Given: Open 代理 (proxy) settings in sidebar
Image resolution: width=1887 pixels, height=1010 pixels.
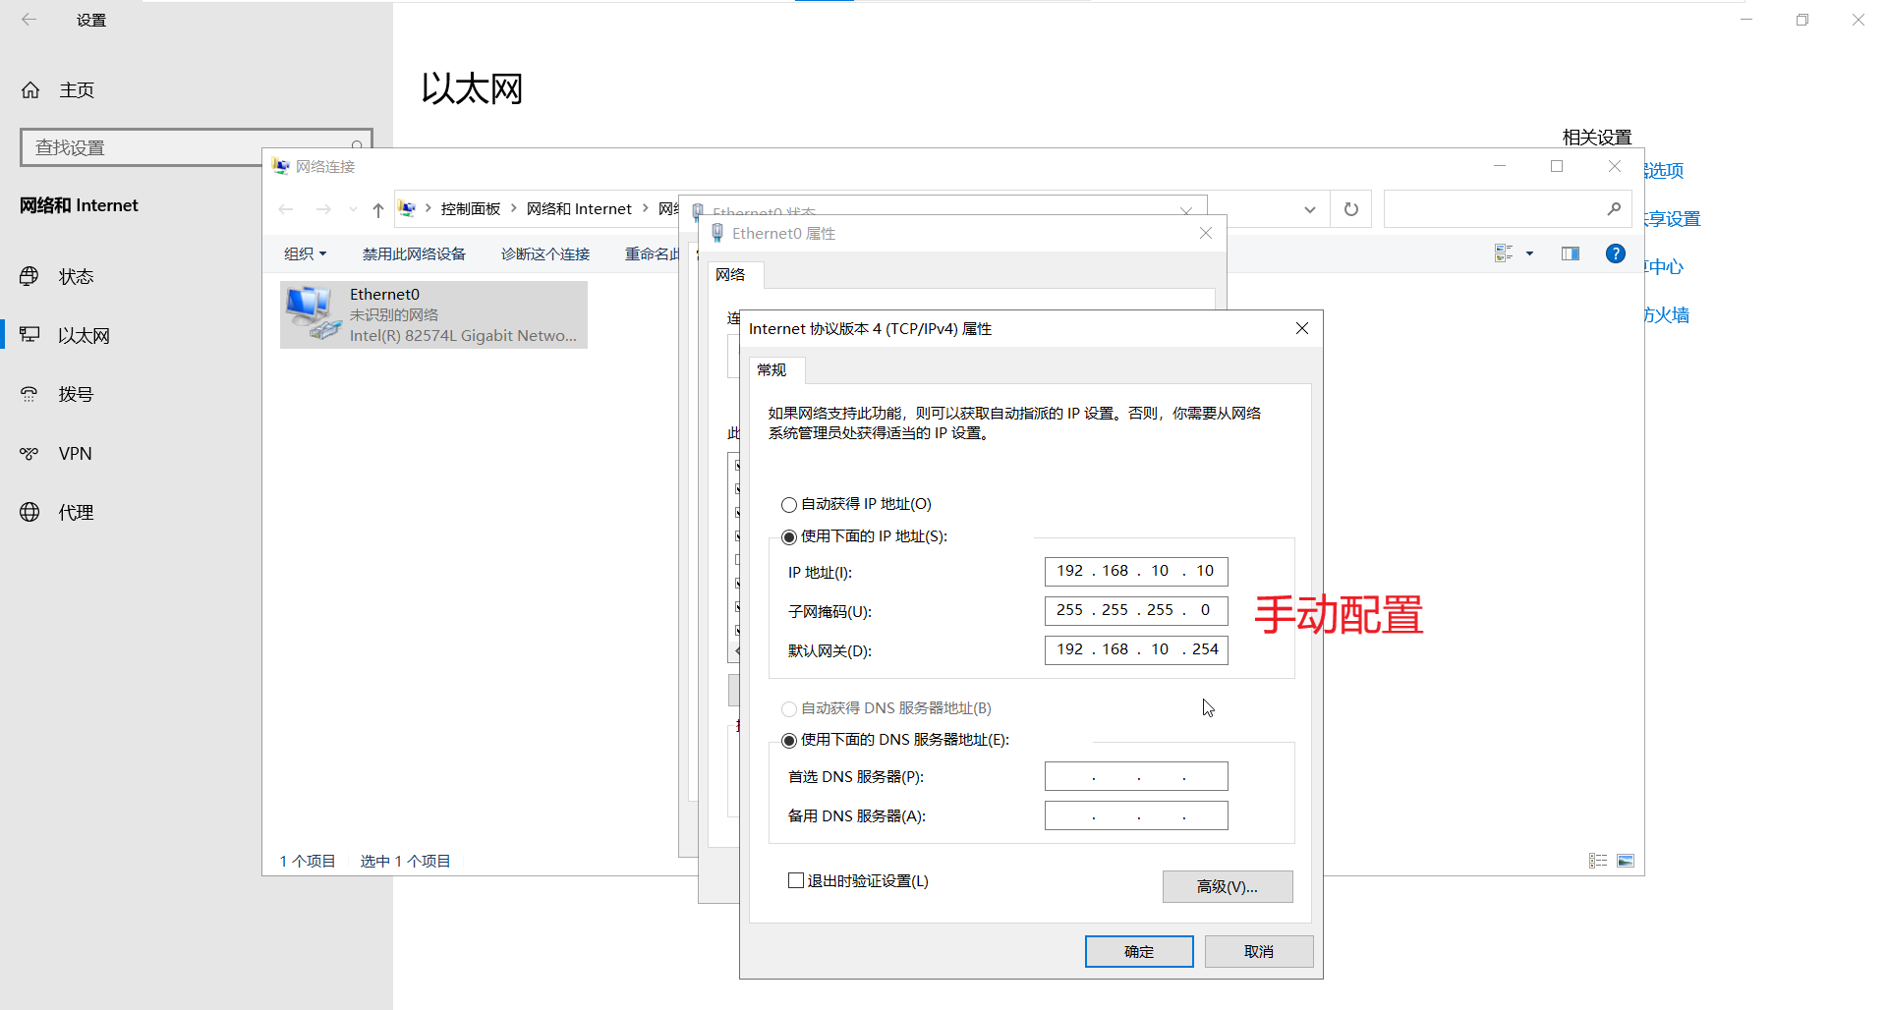Looking at the screenshot, I should [76, 511].
